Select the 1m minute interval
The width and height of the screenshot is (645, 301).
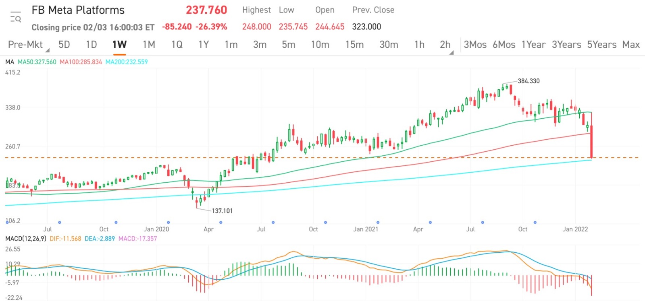231,45
